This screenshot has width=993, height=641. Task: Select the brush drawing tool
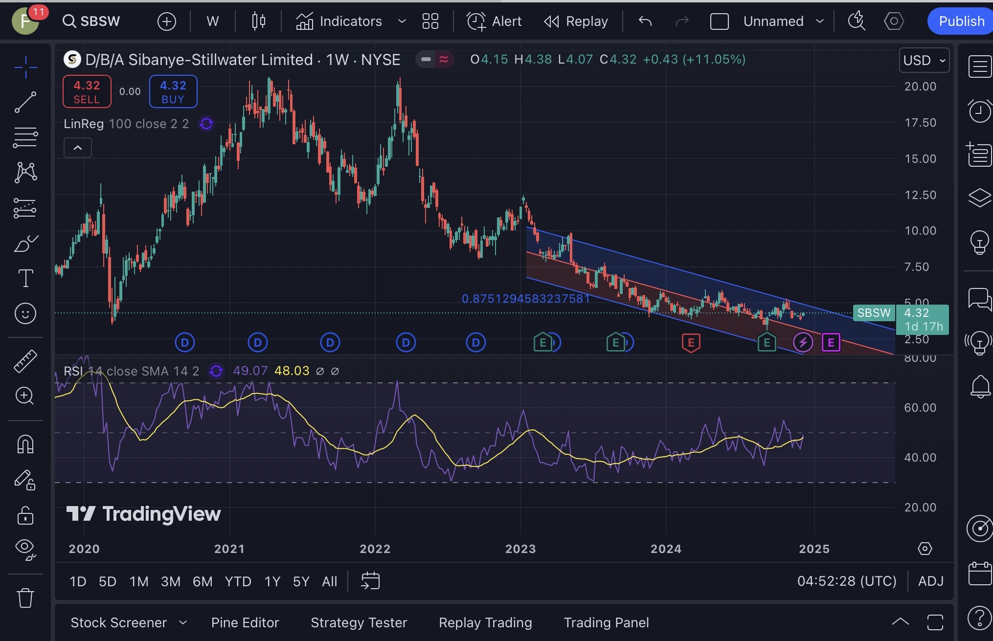pos(25,243)
